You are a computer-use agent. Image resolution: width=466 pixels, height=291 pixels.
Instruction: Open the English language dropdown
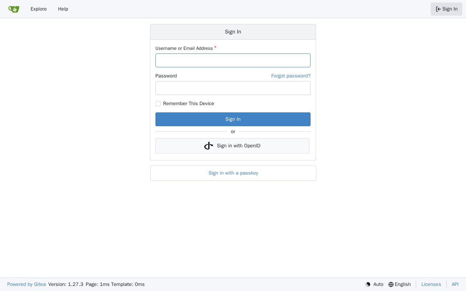[399, 284]
